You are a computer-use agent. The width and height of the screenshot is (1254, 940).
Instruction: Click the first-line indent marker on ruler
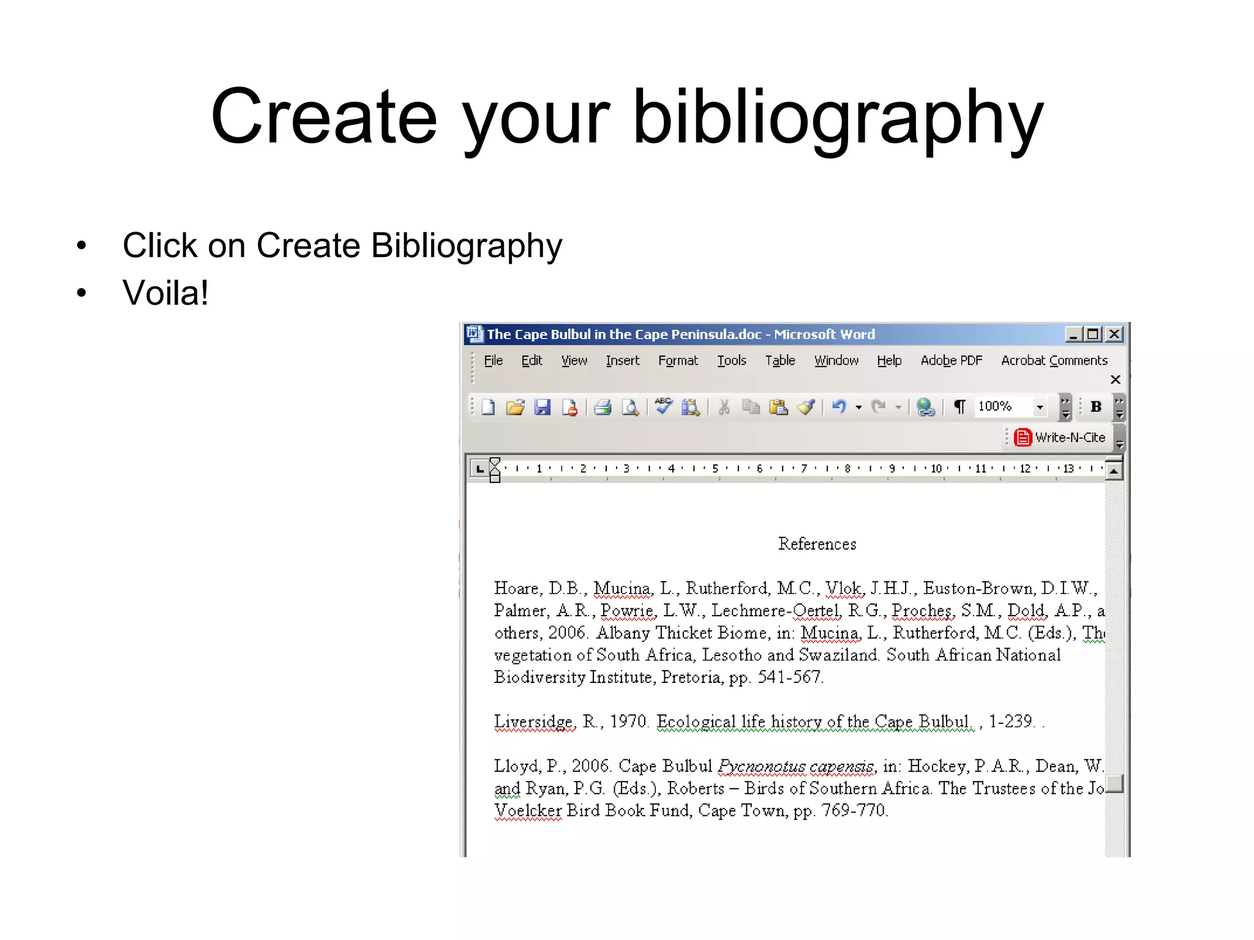coord(495,463)
